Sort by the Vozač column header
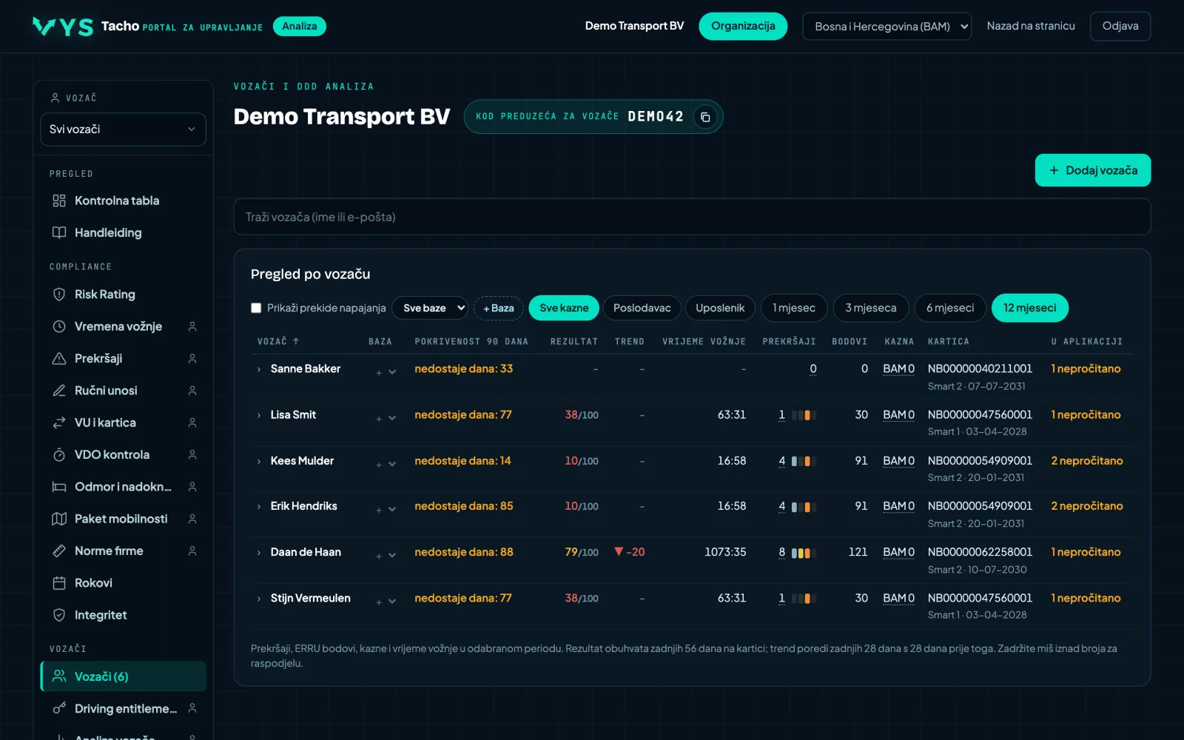Screen dimensions: 1184x740 (x=278, y=341)
